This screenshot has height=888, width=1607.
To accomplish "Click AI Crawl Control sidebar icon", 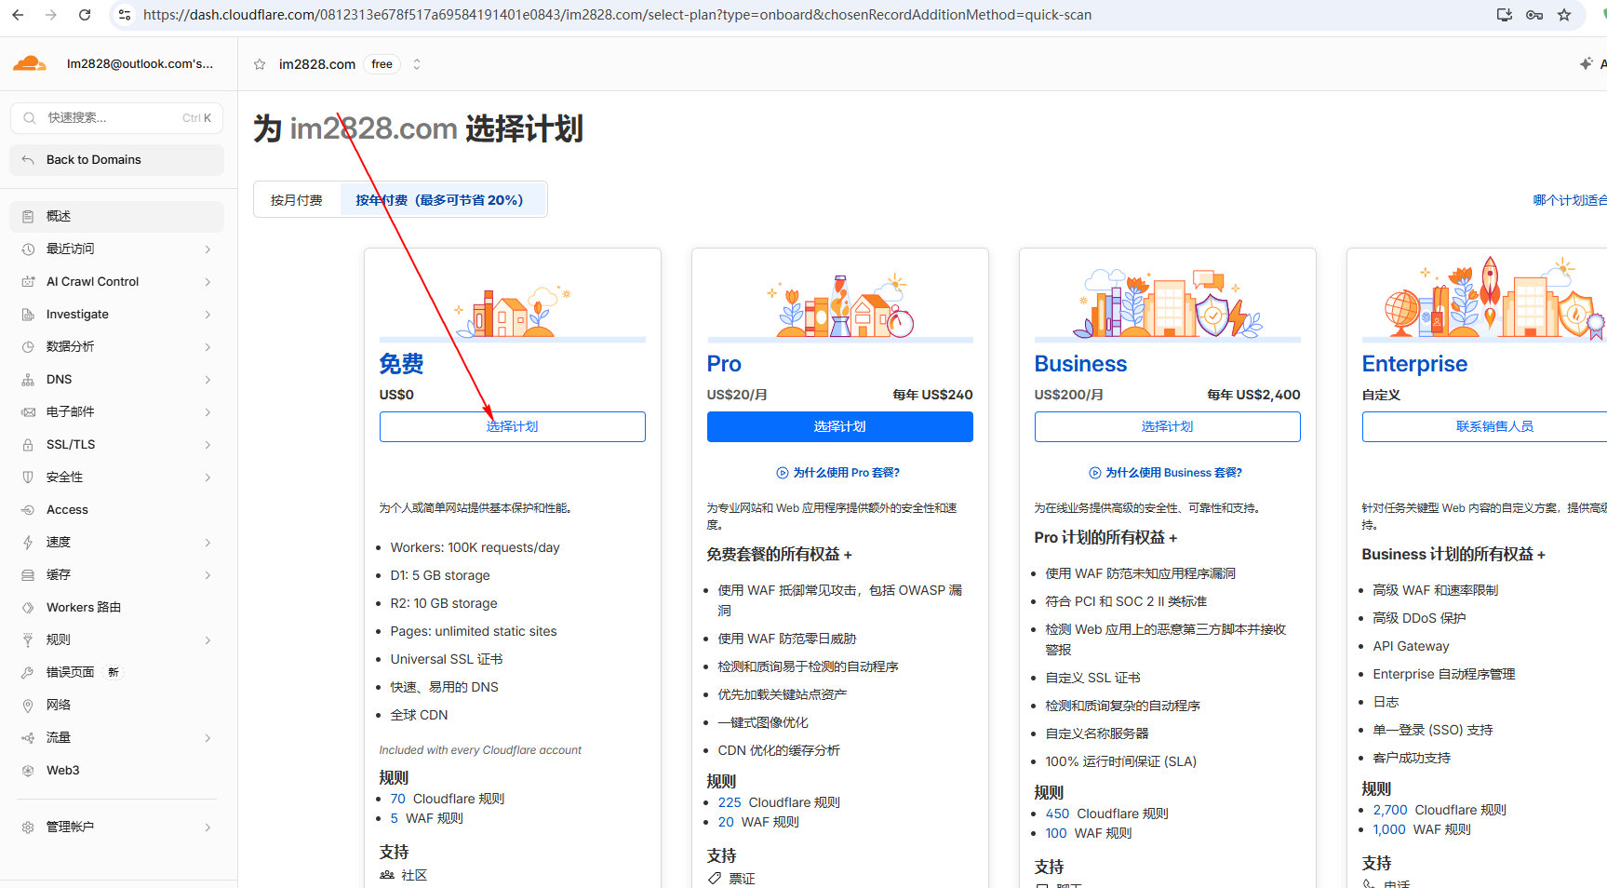I will [x=28, y=281].
